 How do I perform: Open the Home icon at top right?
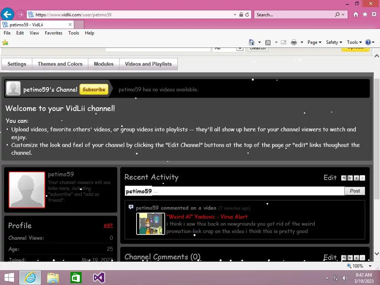pyautogui.click(x=356, y=14)
